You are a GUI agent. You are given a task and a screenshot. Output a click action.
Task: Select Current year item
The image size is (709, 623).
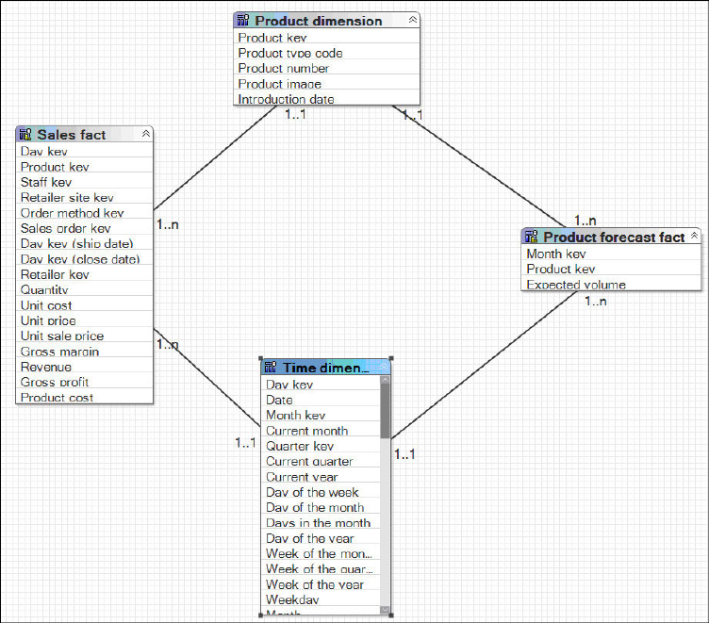(322, 477)
